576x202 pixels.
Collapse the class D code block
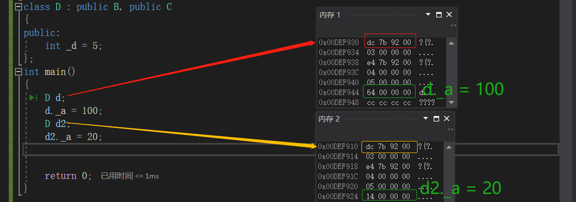(x=19, y=7)
